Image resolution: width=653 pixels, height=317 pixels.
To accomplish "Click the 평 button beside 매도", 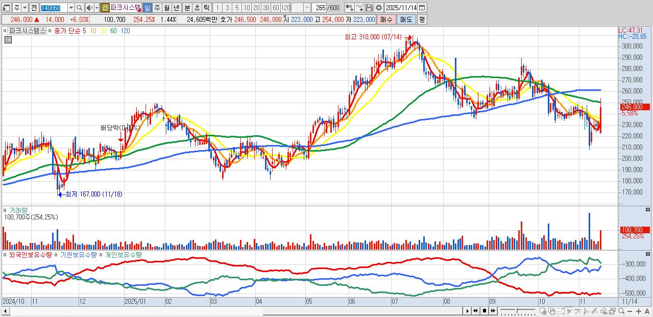I will pyautogui.click(x=422, y=19).
